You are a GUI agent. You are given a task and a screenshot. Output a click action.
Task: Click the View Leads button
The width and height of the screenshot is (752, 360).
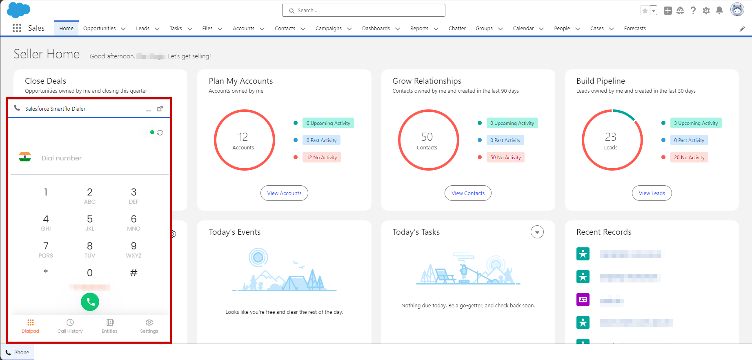[652, 193]
